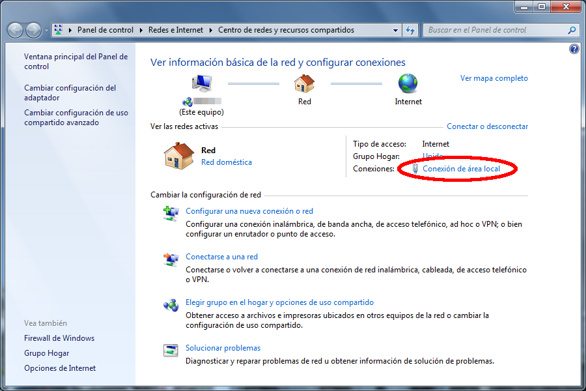The image size is (586, 391).
Task: Maximize the Control Panel window
Action: coord(542,7)
